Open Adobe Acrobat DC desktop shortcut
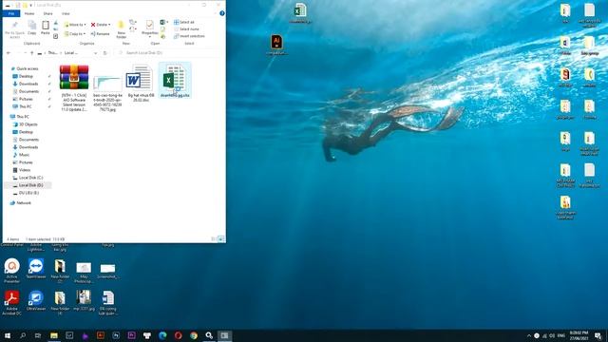This screenshot has width=608, height=342. tap(12, 302)
